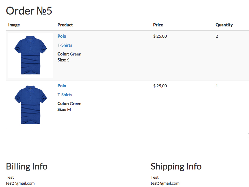Click shipping email test@gmail.com

(165, 183)
